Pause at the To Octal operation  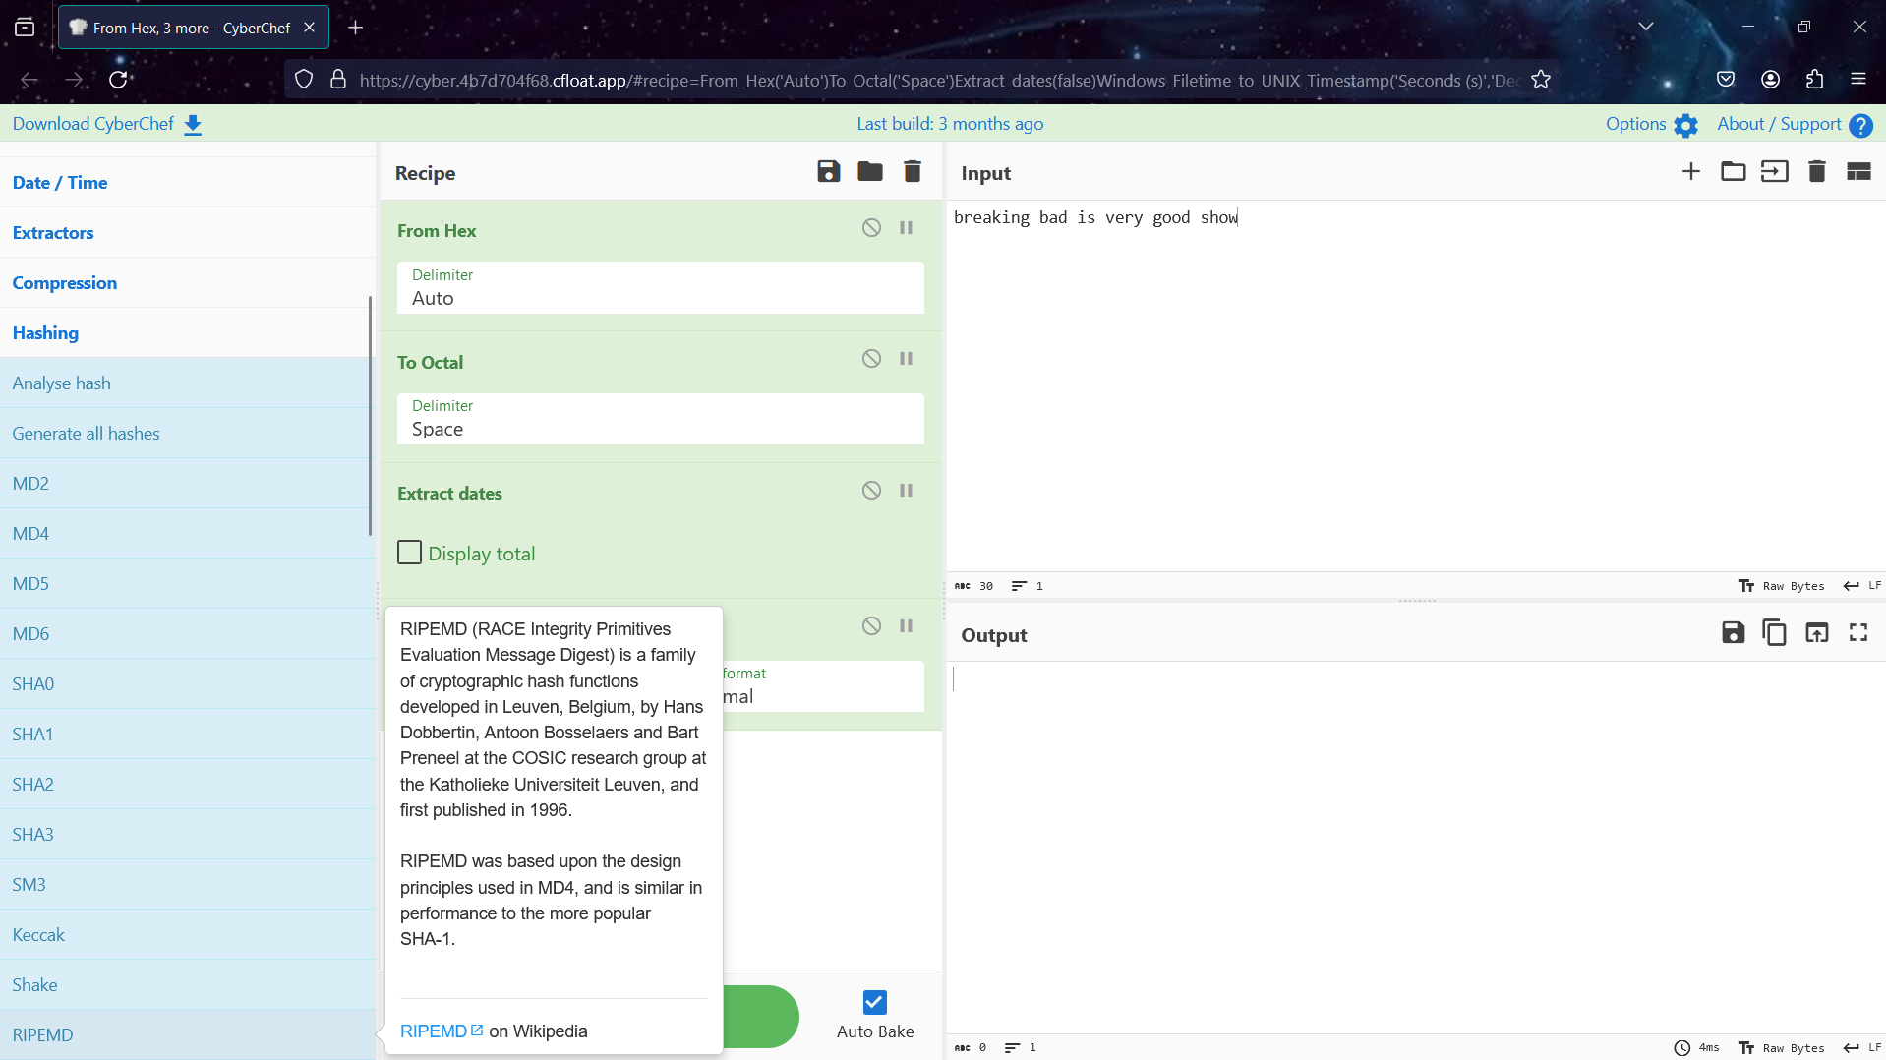[906, 359]
